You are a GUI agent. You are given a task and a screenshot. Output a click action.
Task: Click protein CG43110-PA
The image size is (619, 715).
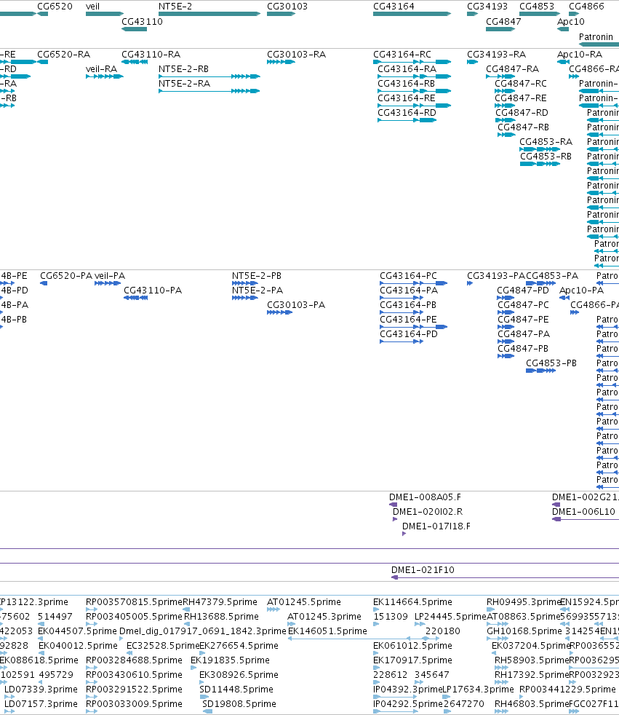153,291
